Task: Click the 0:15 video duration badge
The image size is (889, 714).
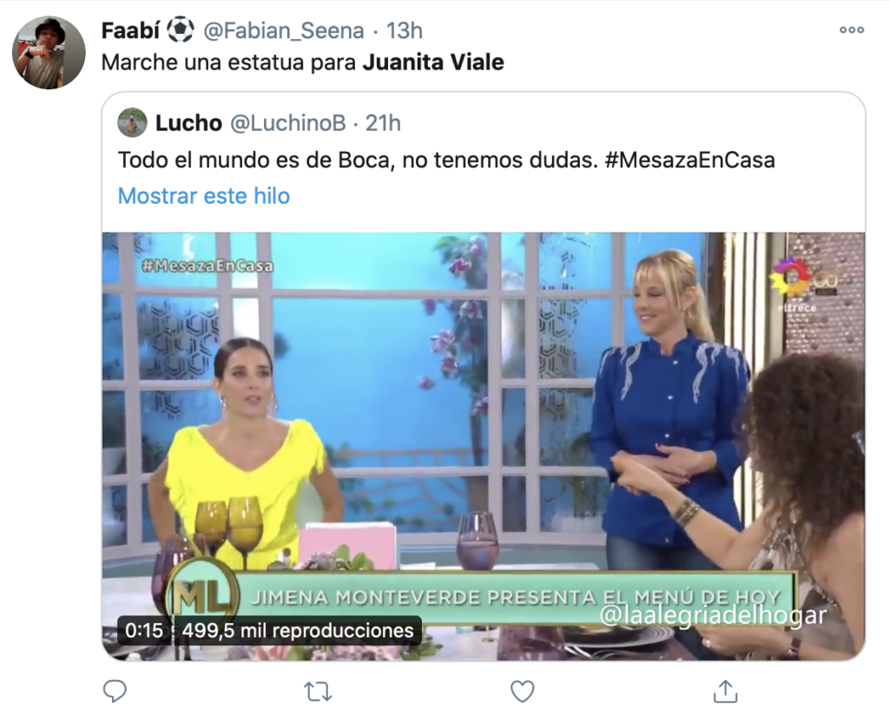Action: 144,631
